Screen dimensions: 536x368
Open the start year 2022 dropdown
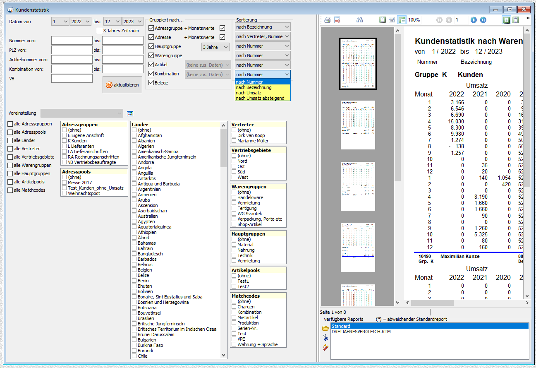[81, 22]
